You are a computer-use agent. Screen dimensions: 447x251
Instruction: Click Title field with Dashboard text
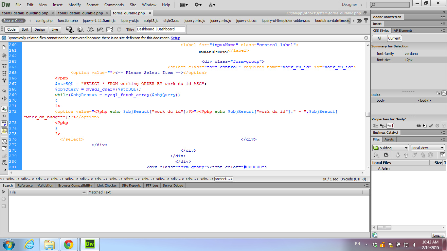point(161,29)
